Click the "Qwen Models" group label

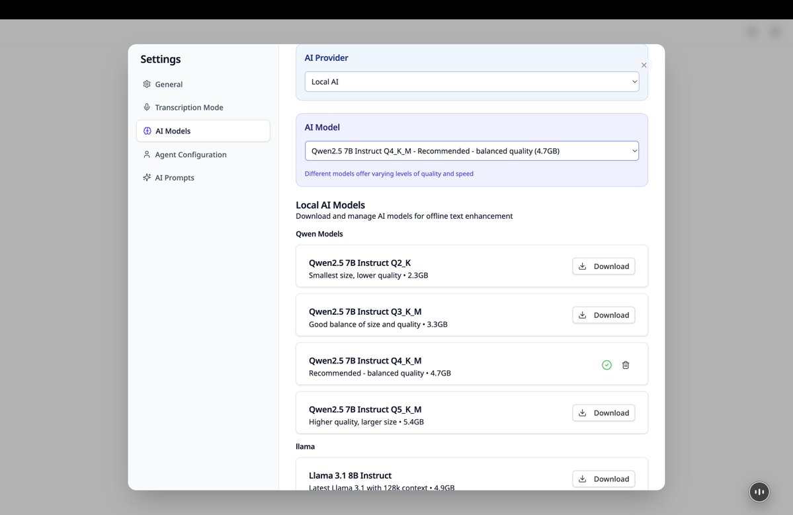point(319,234)
